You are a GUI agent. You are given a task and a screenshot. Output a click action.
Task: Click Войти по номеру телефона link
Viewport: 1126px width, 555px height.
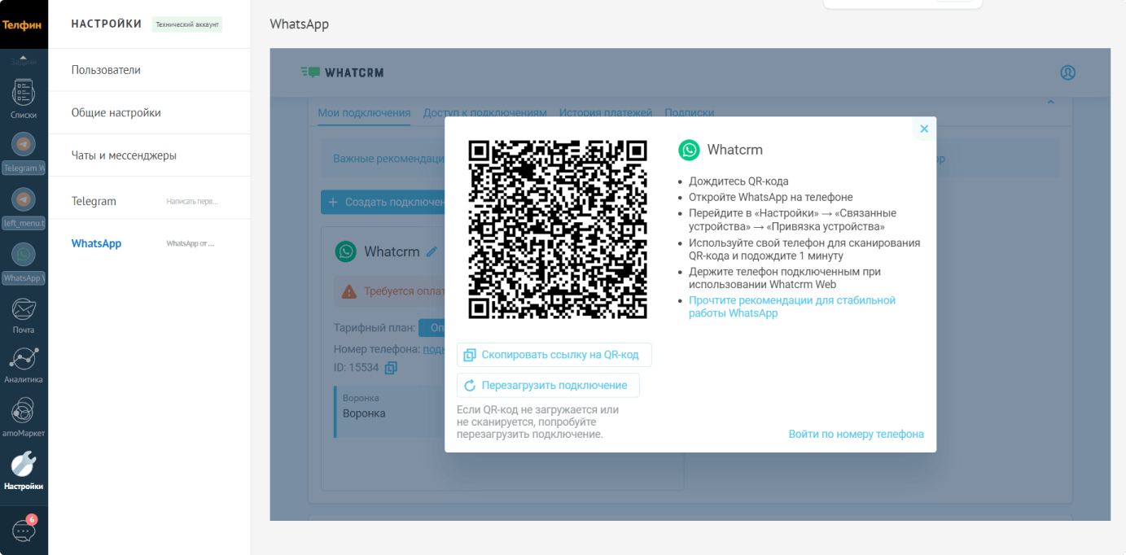click(x=857, y=434)
